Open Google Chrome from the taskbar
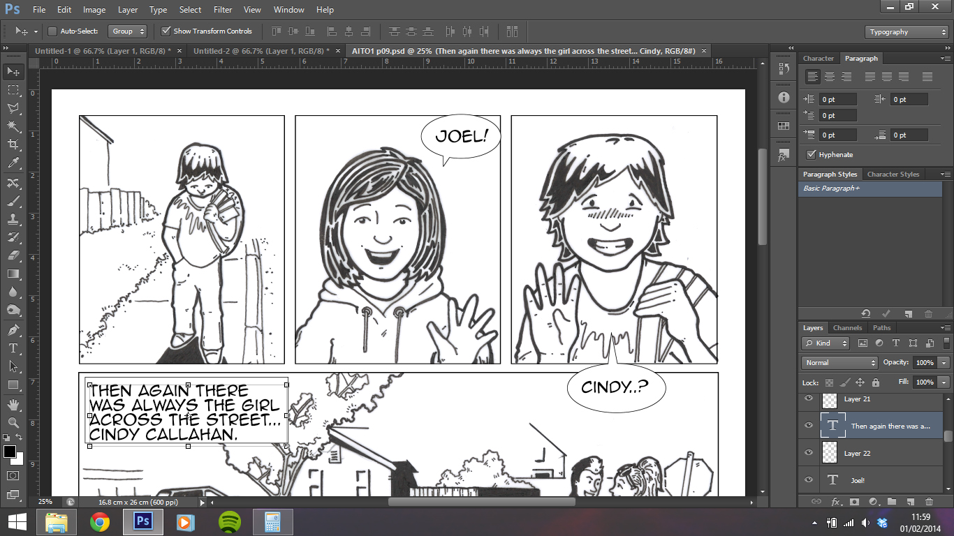 (100, 522)
